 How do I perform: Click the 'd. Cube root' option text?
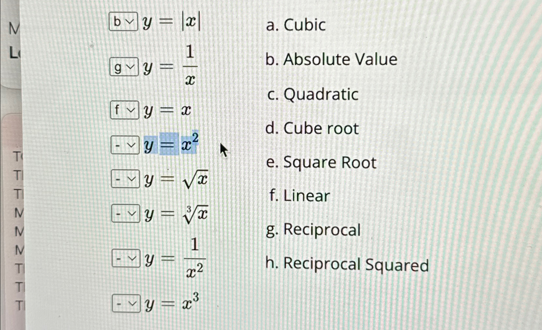pos(312,128)
